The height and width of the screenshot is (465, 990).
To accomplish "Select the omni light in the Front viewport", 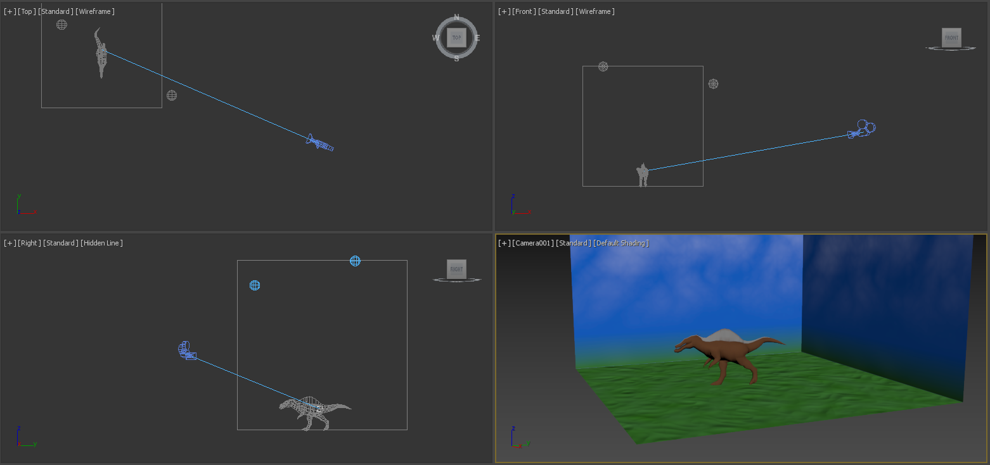I will tap(602, 66).
